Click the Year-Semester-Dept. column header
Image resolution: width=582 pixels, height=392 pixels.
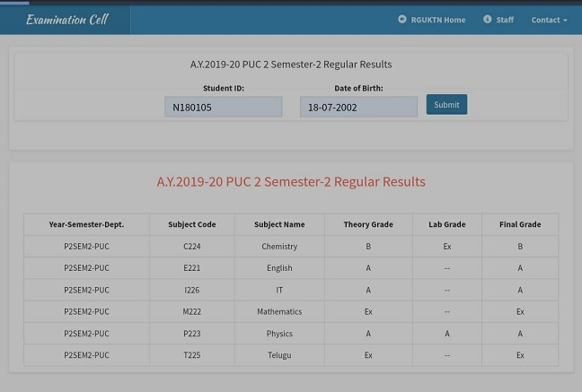pos(86,224)
